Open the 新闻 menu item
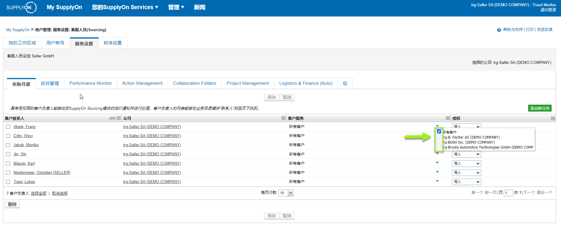The height and width of the screenshot is (228, 561). [200, 7]
